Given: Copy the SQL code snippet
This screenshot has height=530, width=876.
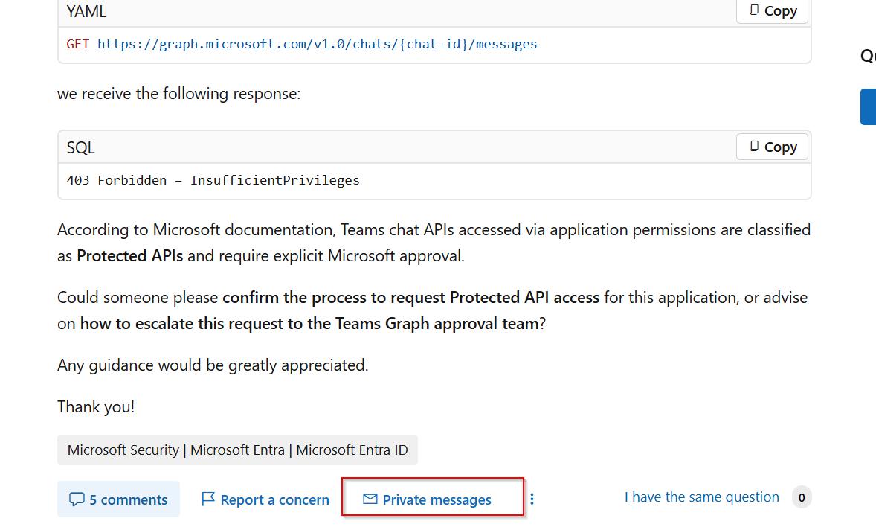Looking at the screenshot, I should pos(772,147).
